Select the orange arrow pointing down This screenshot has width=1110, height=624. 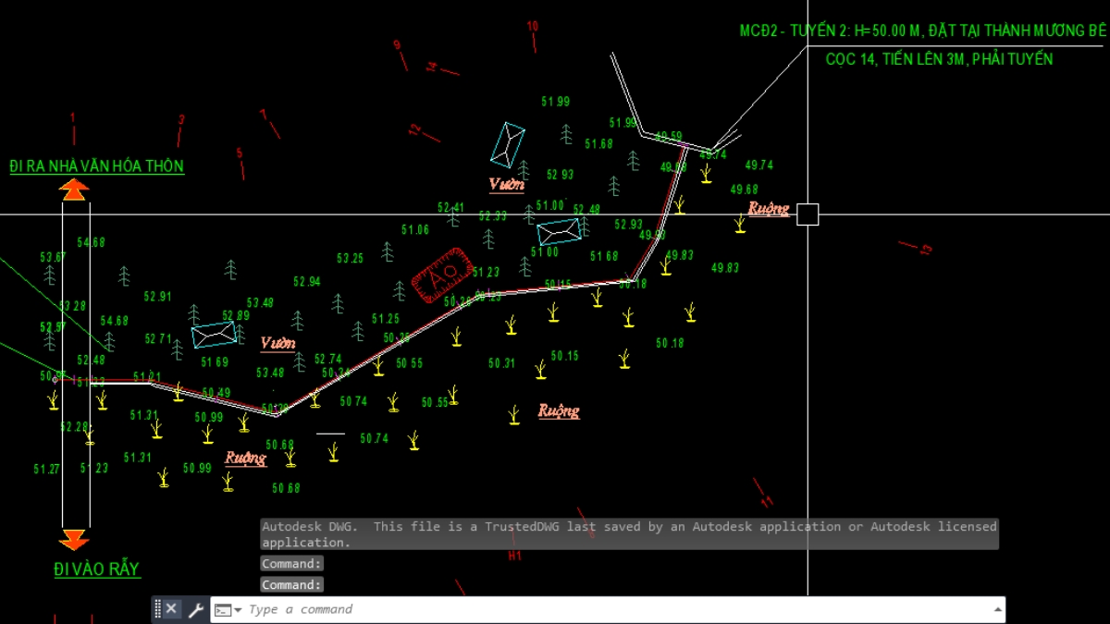74,540
